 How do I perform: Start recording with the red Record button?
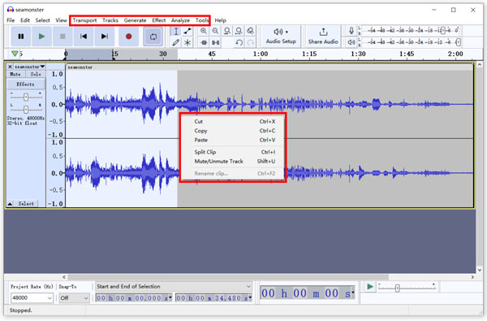tap(128, 37)
